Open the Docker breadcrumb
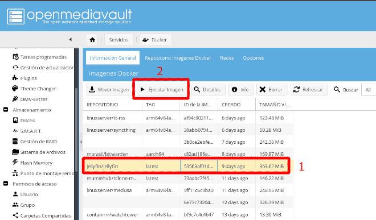This screenshot has width=376, height=220. [x=156, y=40]
